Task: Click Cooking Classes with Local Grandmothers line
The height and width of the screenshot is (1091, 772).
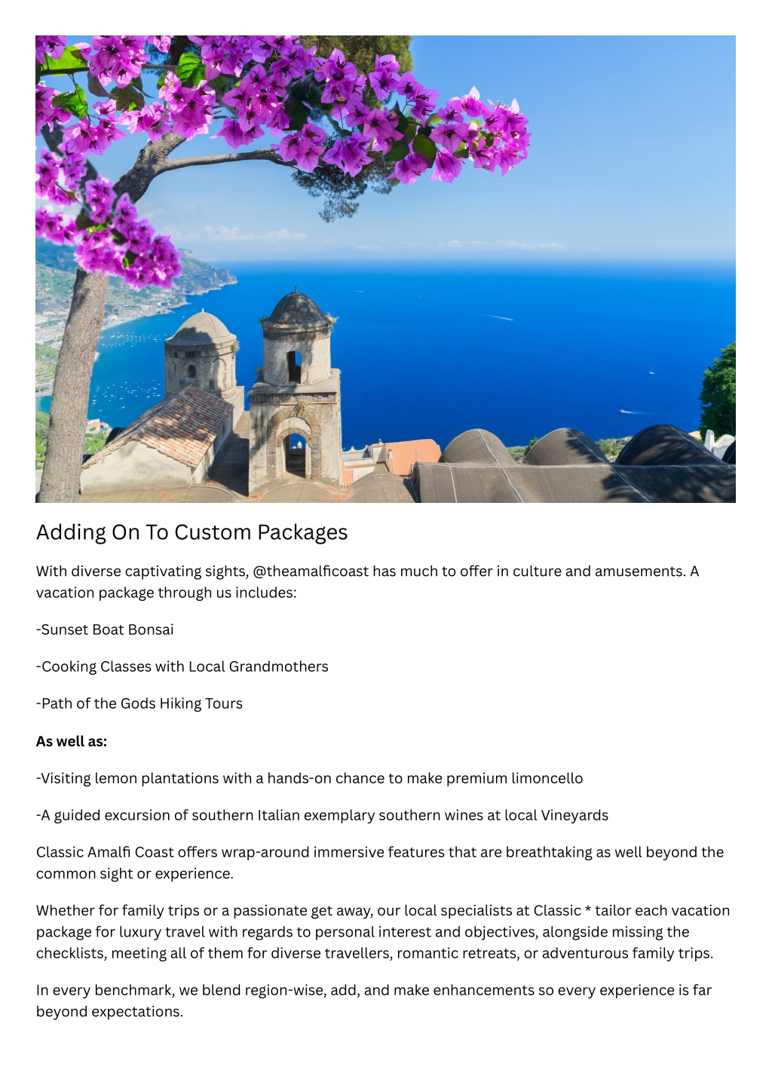Action: (x=182, y=667)
